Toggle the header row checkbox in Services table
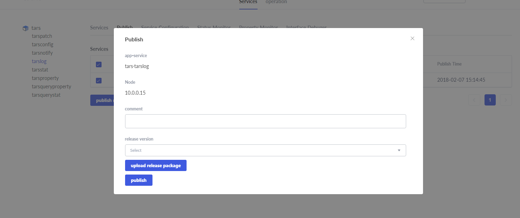Image resolution: width=520 pixels, height=218 pixels. (x=99, y=64)
